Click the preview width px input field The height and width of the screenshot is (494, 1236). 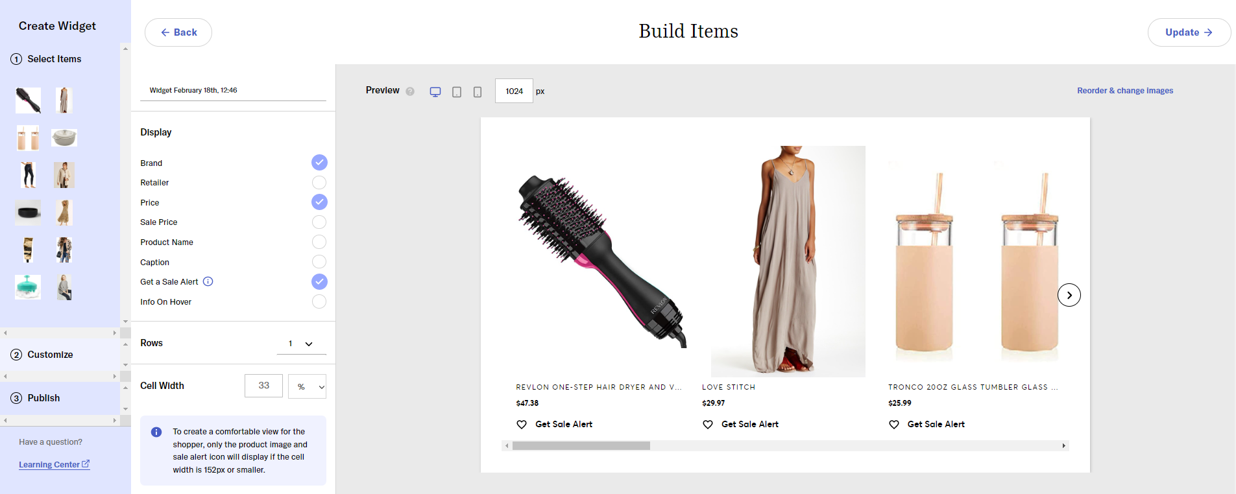tap(514, 91)
